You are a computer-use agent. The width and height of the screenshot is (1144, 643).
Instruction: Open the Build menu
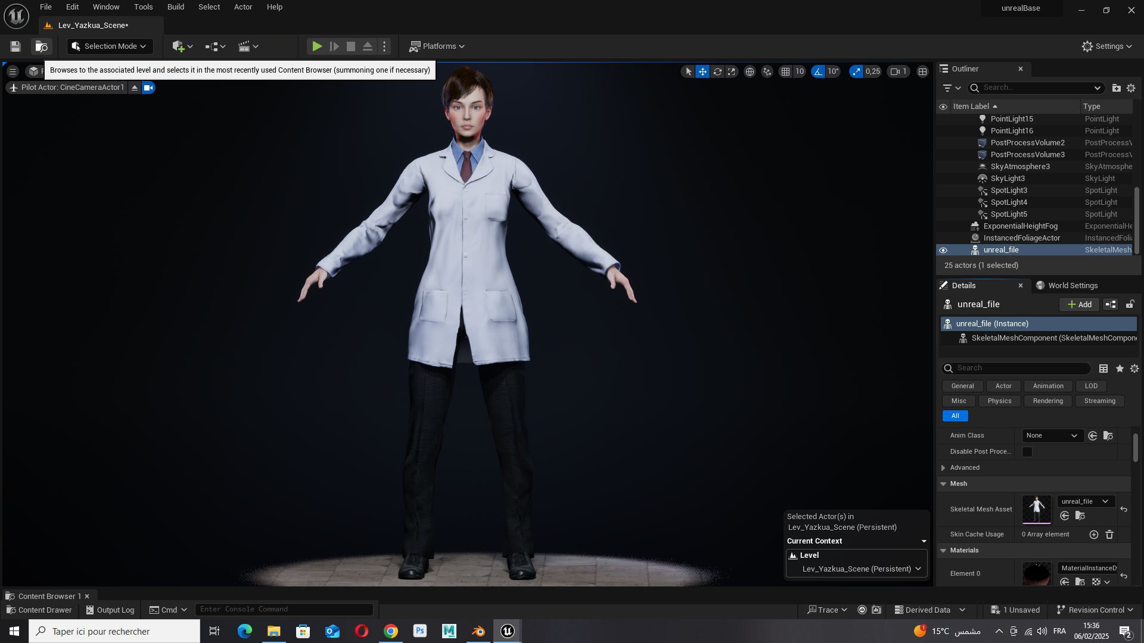175,7
